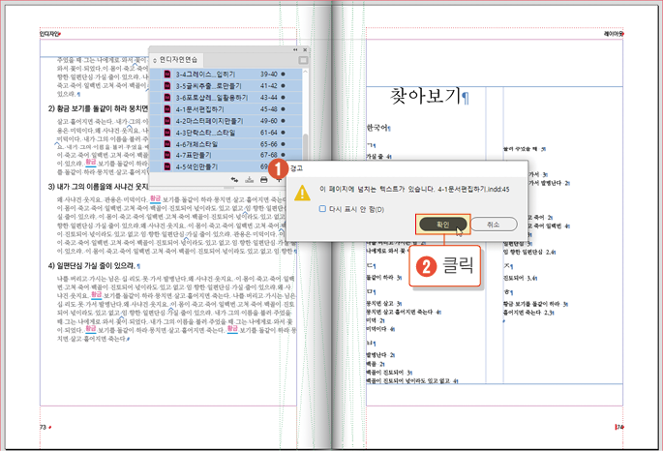This screenshot has width=663, height=451.
Task: Click InDesign file icon of 3-4그레이스 row
Action: pos(167,74)
